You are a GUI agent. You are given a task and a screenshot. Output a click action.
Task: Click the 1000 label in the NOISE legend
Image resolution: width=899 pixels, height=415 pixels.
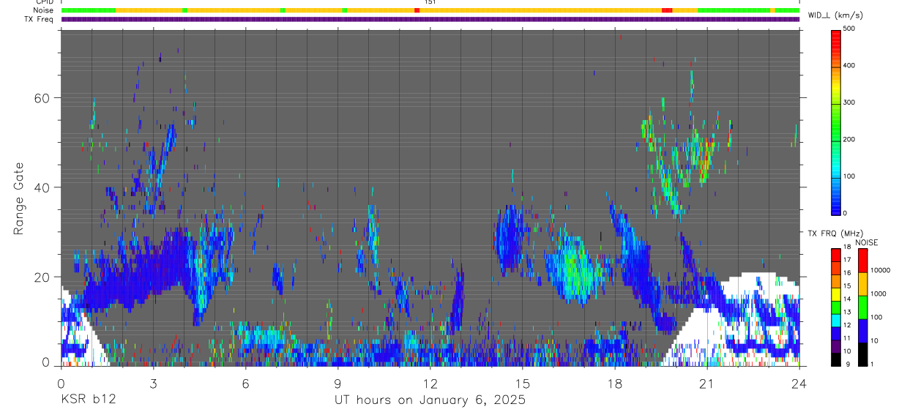click(879, 294)
